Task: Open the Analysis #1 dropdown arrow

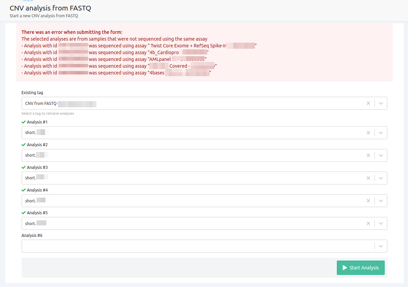Action: (x=381, y=133)
